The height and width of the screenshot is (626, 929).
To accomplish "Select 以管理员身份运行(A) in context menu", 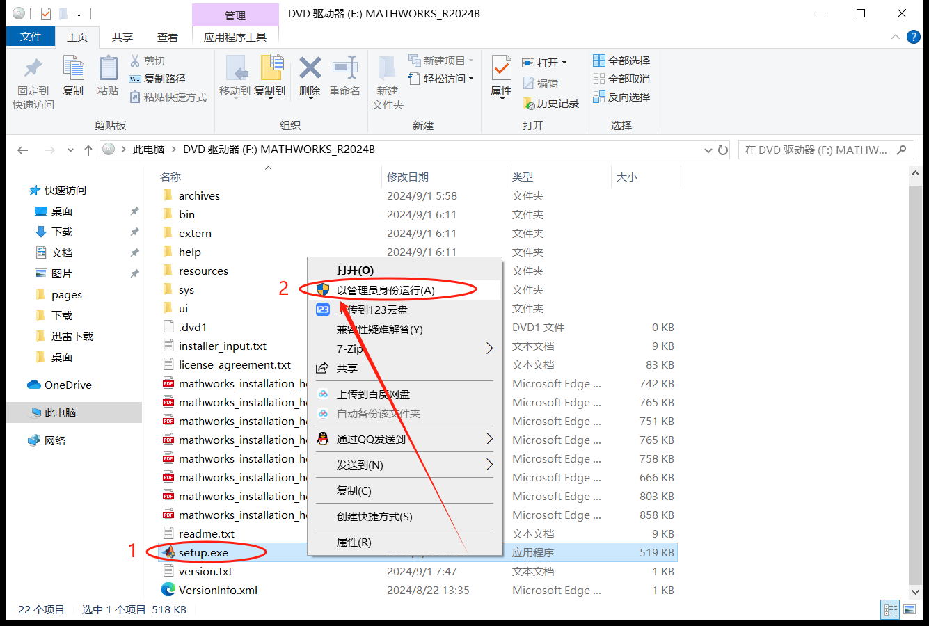I will 404,290.
